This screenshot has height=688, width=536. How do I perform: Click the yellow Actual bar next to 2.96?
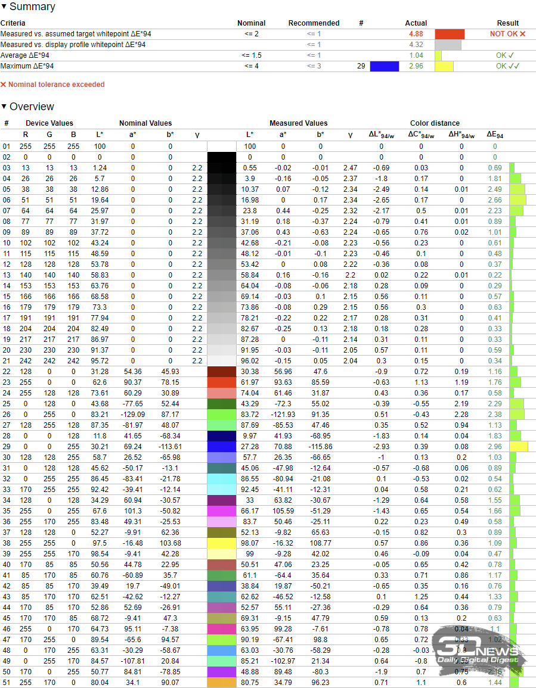click(x=444, y=66)
